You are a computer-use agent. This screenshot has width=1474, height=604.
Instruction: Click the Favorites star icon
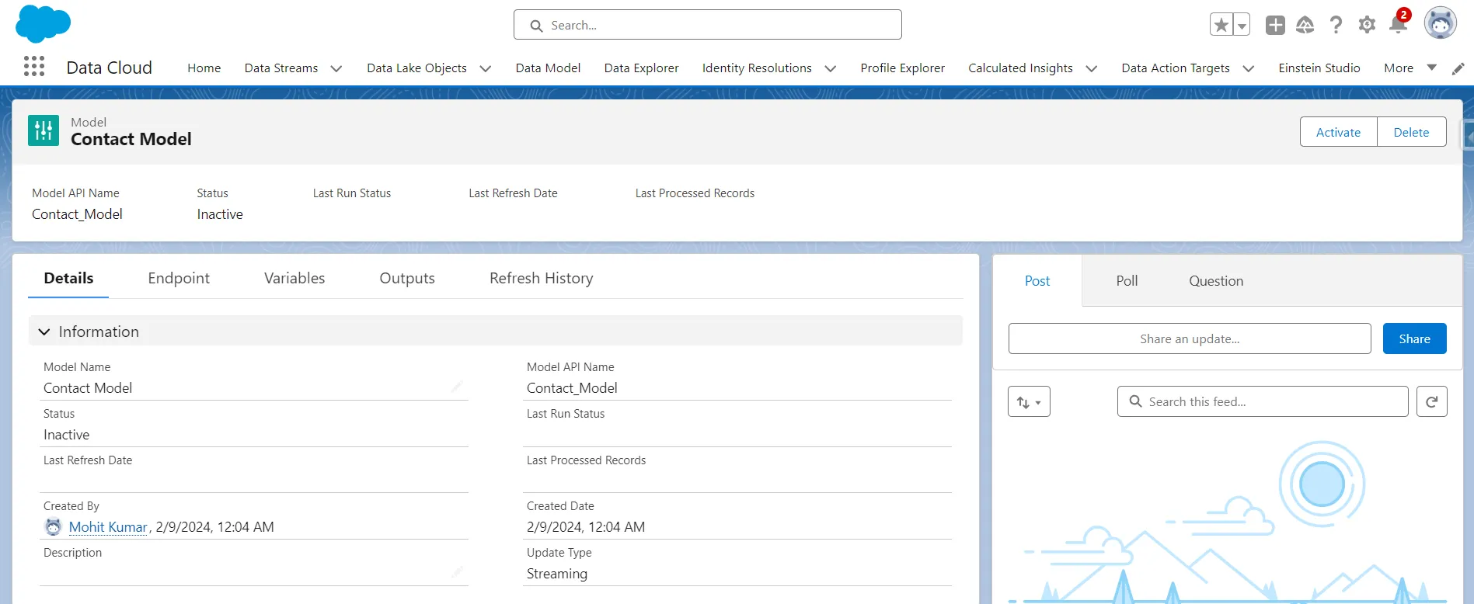1221,25
